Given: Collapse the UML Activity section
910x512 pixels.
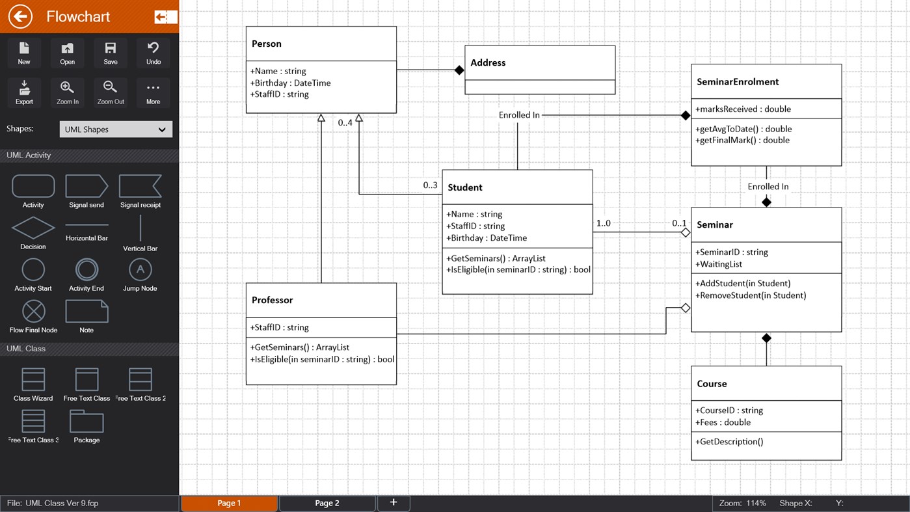Looking at the screenshot, I should (x=89, y=155).
